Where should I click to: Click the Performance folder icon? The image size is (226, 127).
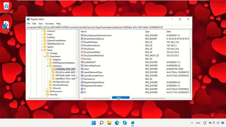pos(48,91)
